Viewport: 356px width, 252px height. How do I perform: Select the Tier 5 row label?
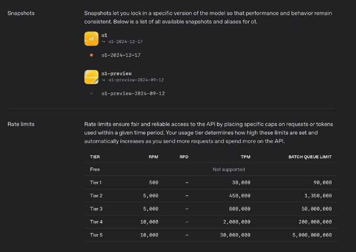(x=96, y=235)
